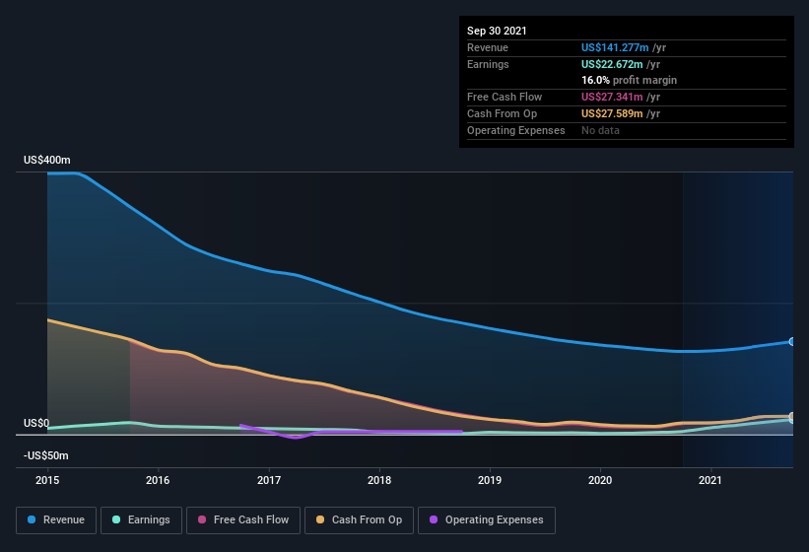Screen dimensions: 809x552
Task: Click the 16.0% profit margin text
Action: 629,80
